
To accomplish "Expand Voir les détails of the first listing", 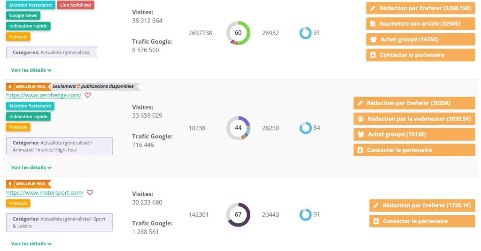I will pyautogui.click(x=31, y=70).
